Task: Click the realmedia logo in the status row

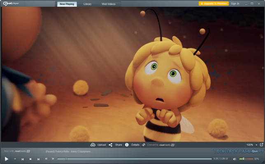Action: 23,151
